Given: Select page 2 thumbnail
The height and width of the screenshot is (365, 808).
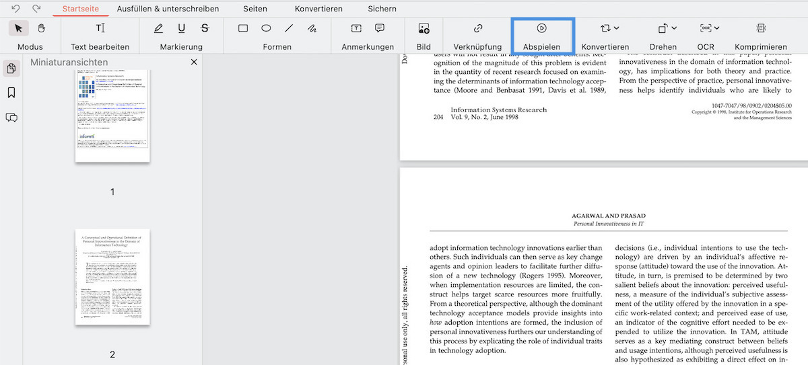Looking at the screenshot, I should (x=112, y=277).
